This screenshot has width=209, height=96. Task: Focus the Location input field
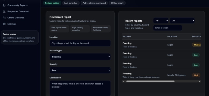[80, 43]
